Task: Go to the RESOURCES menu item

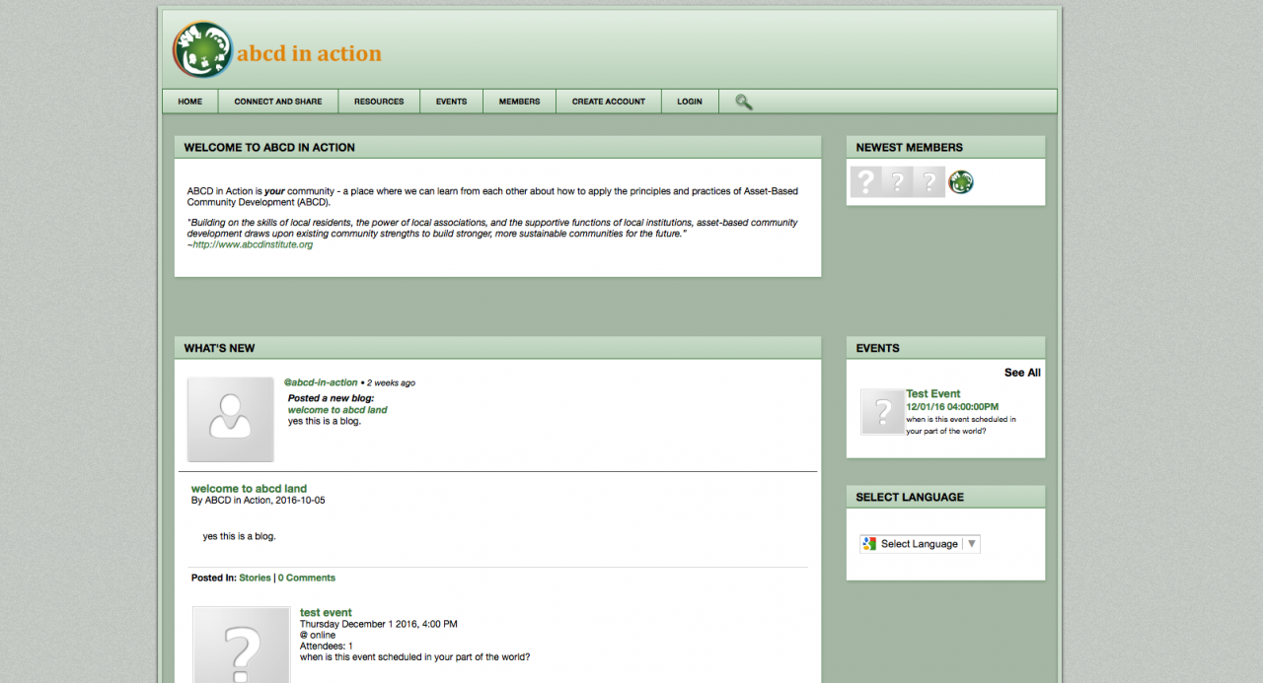Action: click(379, 102)
